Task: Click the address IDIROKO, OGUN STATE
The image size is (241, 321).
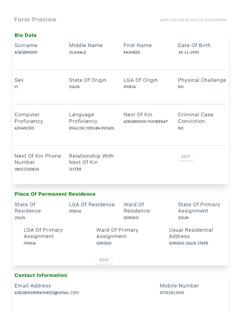Action: point(188,243)
